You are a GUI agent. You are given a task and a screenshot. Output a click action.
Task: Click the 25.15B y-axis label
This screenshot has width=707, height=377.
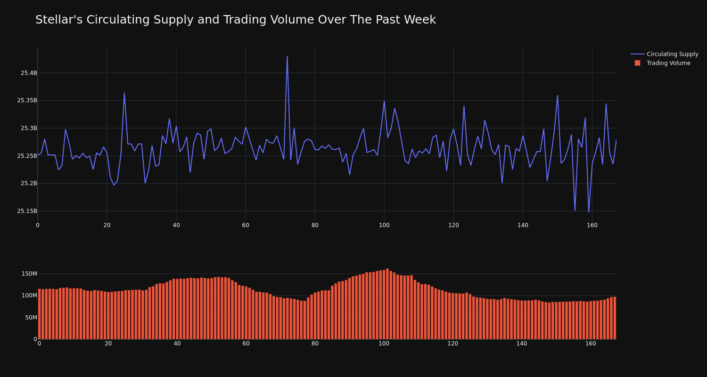pyautogui.click(x=27, y=211)
